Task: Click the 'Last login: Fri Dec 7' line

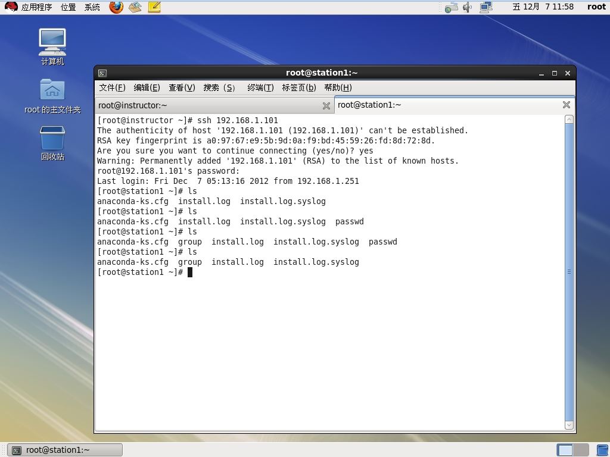Action: pos(228,181)
